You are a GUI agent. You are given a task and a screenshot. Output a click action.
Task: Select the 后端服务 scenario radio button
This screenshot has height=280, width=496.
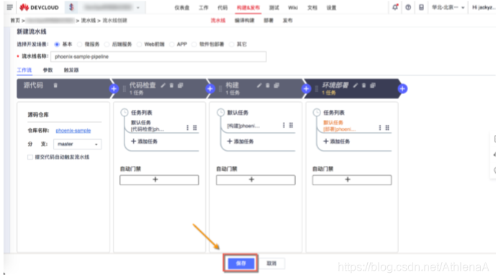tap(107, 45)
